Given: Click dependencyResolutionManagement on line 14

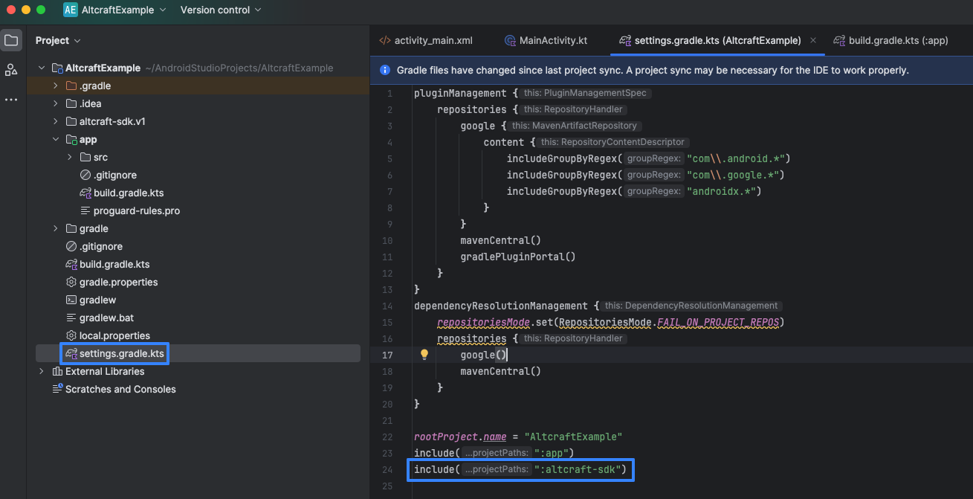Looking at the screenshot, I should point(501,306).
